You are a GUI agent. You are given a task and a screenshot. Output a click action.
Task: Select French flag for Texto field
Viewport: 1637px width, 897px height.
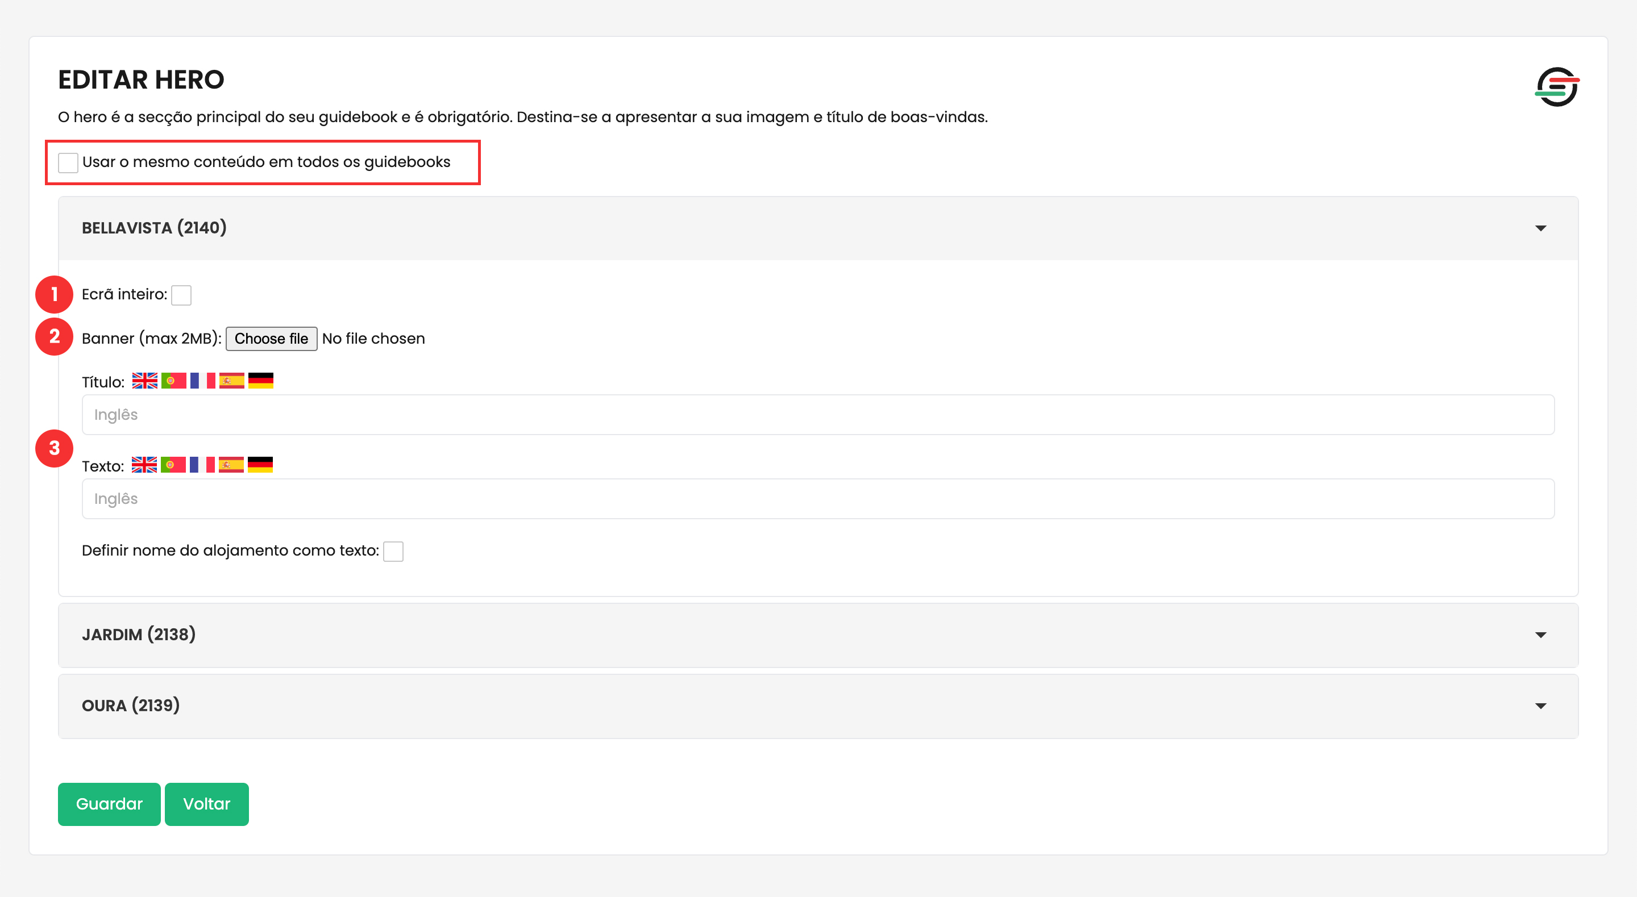tap(202, 464)
